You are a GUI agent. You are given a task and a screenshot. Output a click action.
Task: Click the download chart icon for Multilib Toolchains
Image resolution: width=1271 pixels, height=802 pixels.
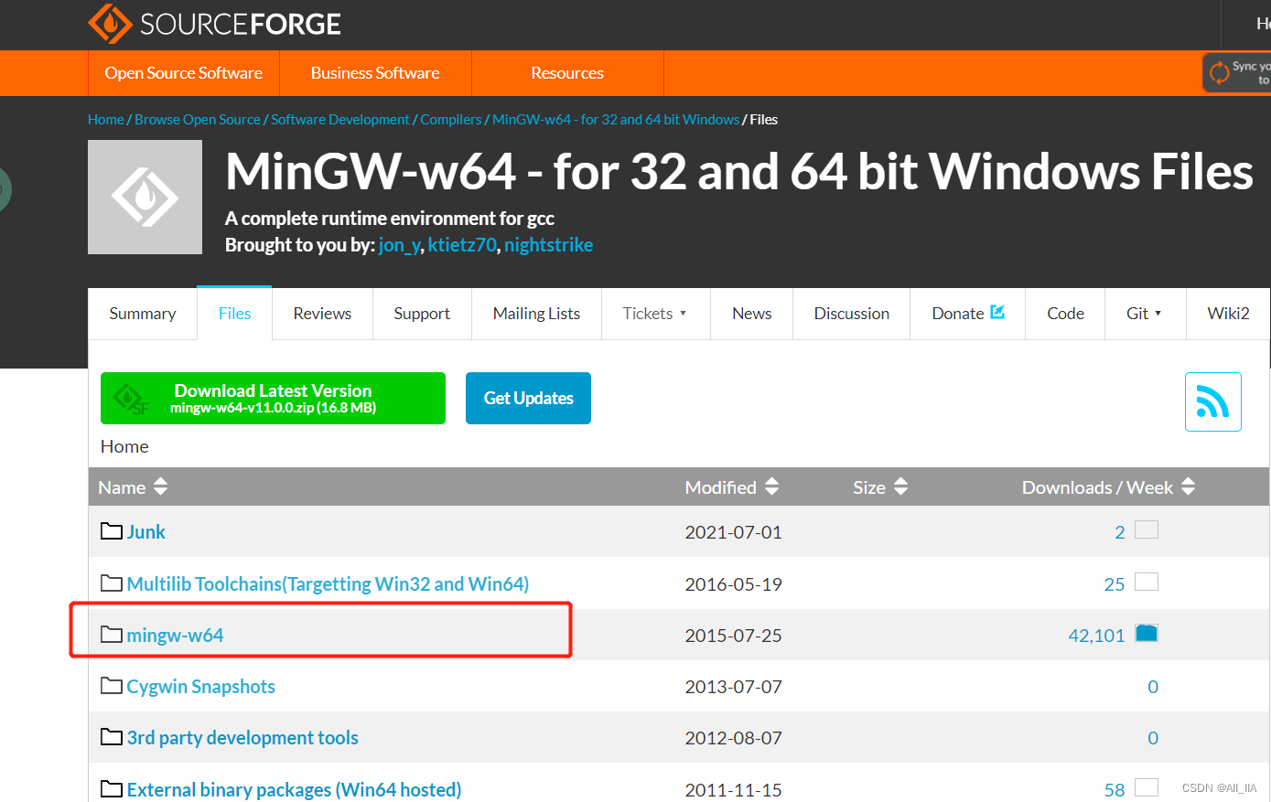(x=1147, y=582)
